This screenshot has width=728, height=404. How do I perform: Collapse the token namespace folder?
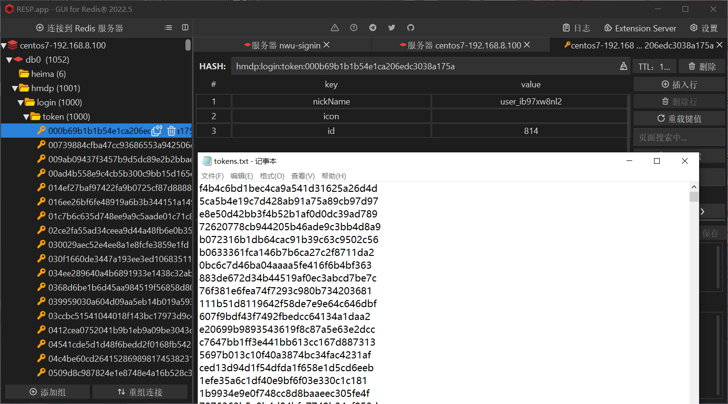(x=26, y=117)
